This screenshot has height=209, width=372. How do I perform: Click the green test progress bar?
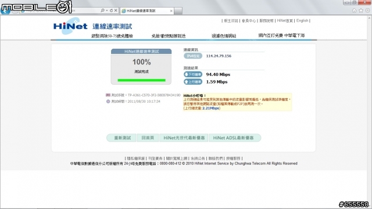tap(141, 80)
